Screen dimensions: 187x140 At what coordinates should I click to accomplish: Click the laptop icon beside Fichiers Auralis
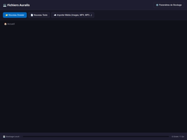tap(5, 5)
